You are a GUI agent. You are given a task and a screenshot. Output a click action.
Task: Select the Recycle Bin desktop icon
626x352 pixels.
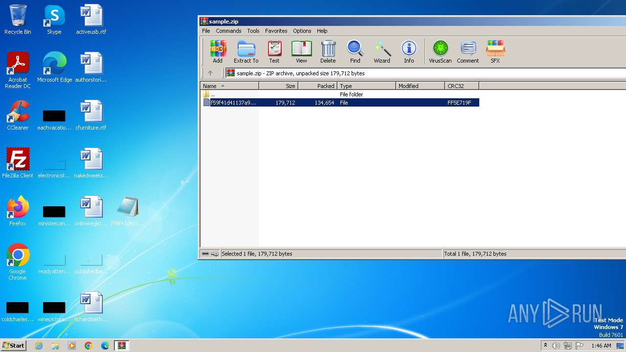coord(18,20)
